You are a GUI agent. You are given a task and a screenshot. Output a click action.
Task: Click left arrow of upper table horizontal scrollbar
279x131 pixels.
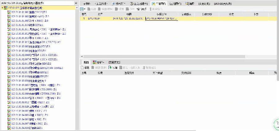click(x=82, y=57)
